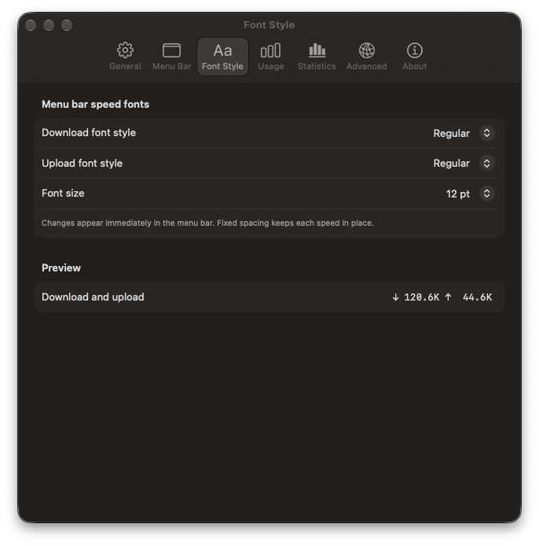The image size is (539, 546).
Task: Click the Upload font style Regular value
Action: point(451,164)
